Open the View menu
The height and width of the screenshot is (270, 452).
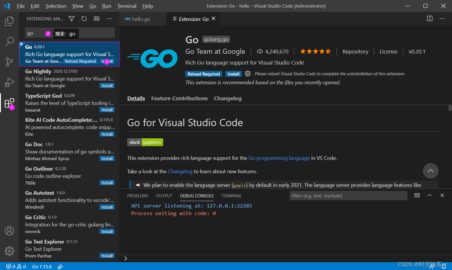[x=78, y=6]
